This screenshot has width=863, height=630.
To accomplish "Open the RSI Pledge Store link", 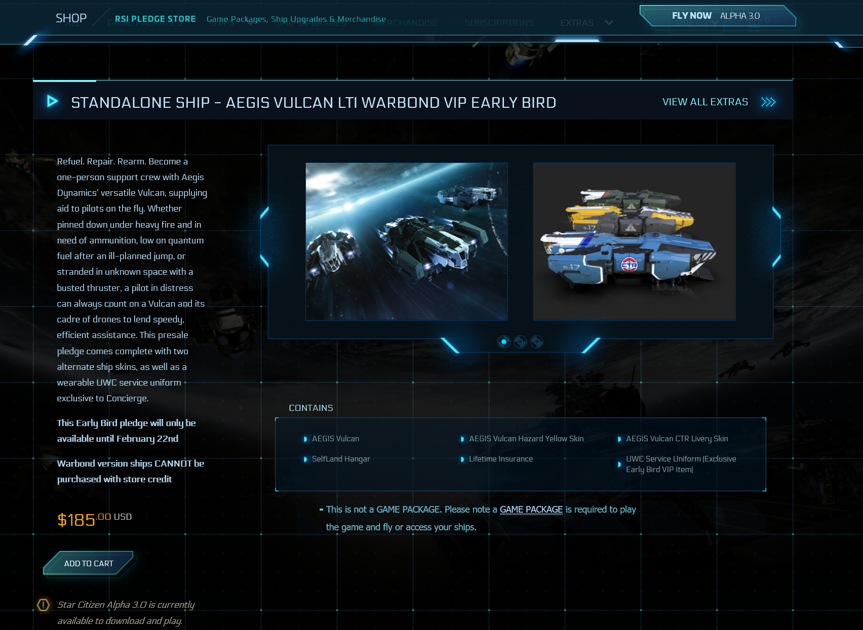I will click(155, 19).
